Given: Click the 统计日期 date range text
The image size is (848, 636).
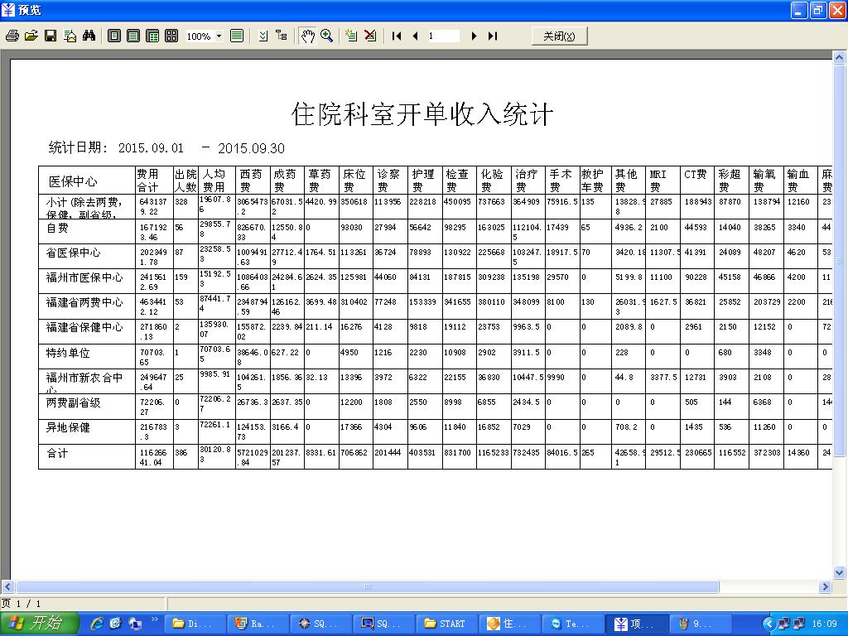Looking at the screenshot, I should pos(166,147).
